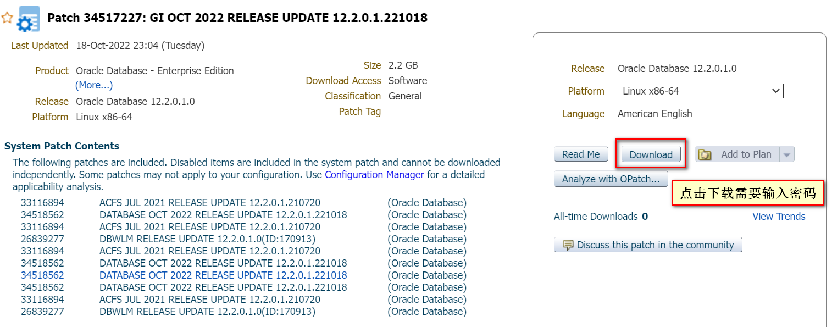Open the Platform Linux x86-64 dropdown
Image resolution: width=832 pixels, height=327 pixels.
coord(701,91)
